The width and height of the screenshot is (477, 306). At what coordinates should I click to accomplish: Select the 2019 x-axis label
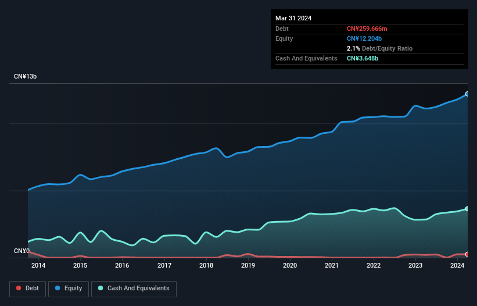248,265
